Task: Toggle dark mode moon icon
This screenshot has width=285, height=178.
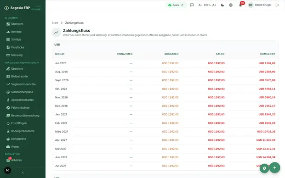Action: coord(222,5)
